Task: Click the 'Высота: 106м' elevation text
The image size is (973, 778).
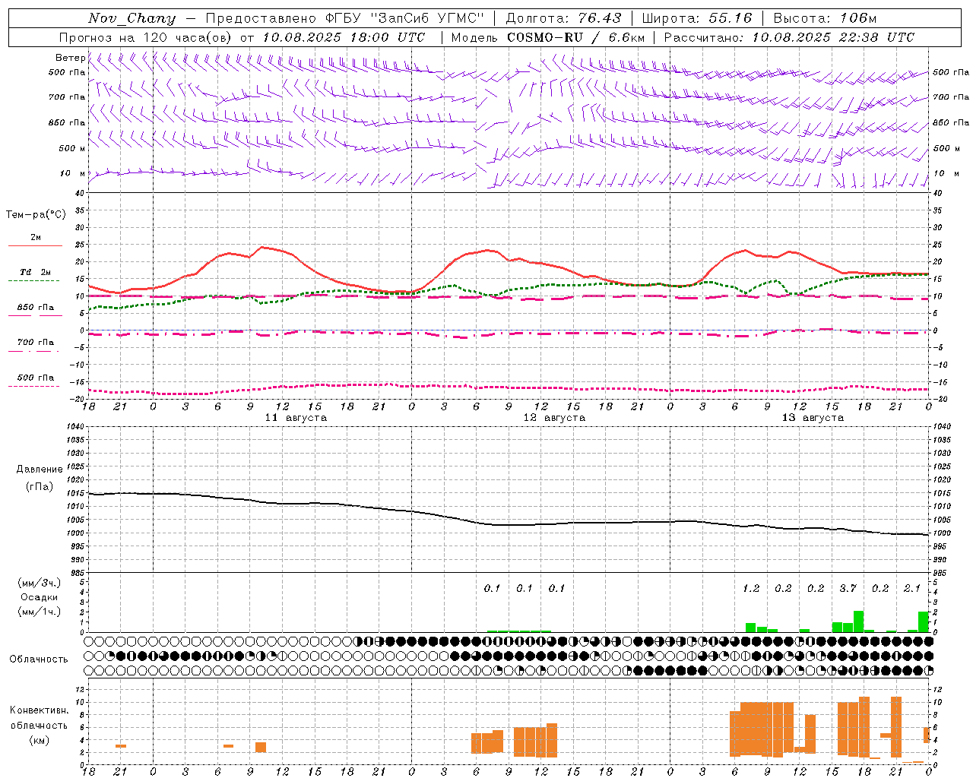Action: click(x=825, y=18)
